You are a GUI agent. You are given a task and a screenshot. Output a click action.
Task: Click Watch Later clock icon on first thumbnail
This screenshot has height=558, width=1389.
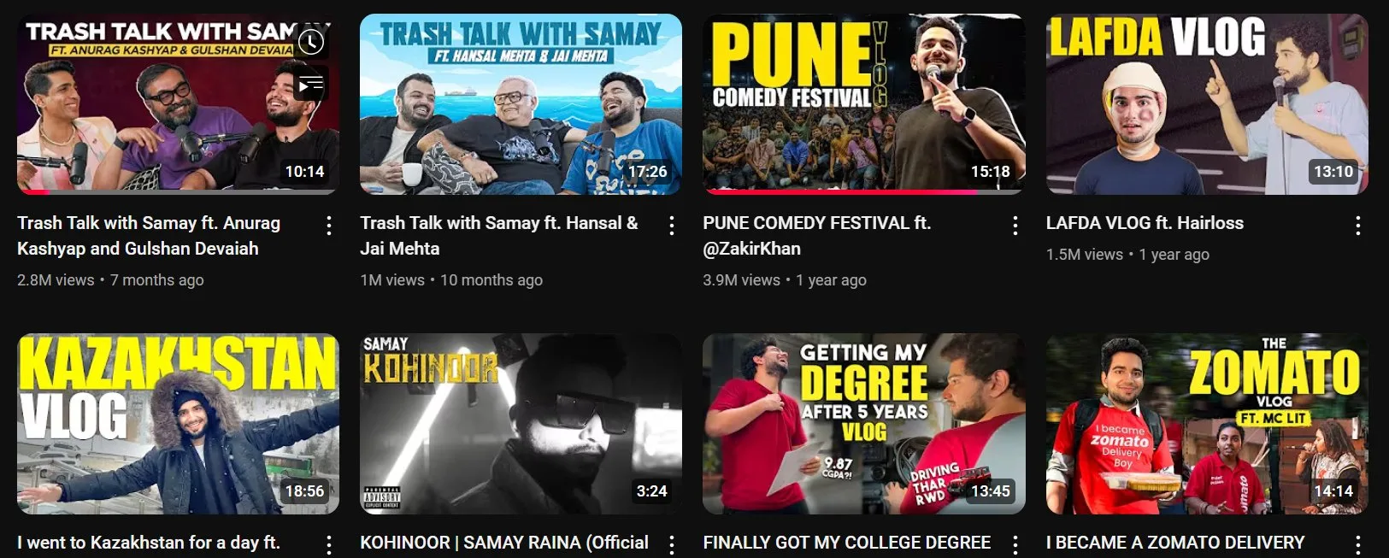[x=311, y=42]
